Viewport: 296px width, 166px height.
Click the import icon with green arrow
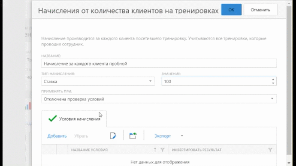[x=133, y=136]
